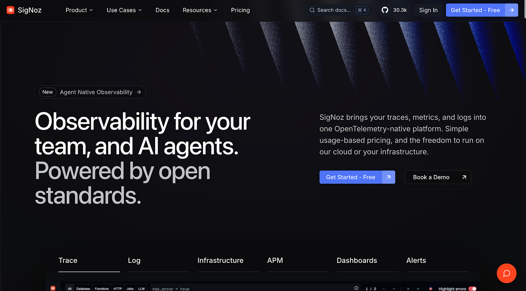Focus the Search docs field
526x291 pixels.
click(339, 10)
